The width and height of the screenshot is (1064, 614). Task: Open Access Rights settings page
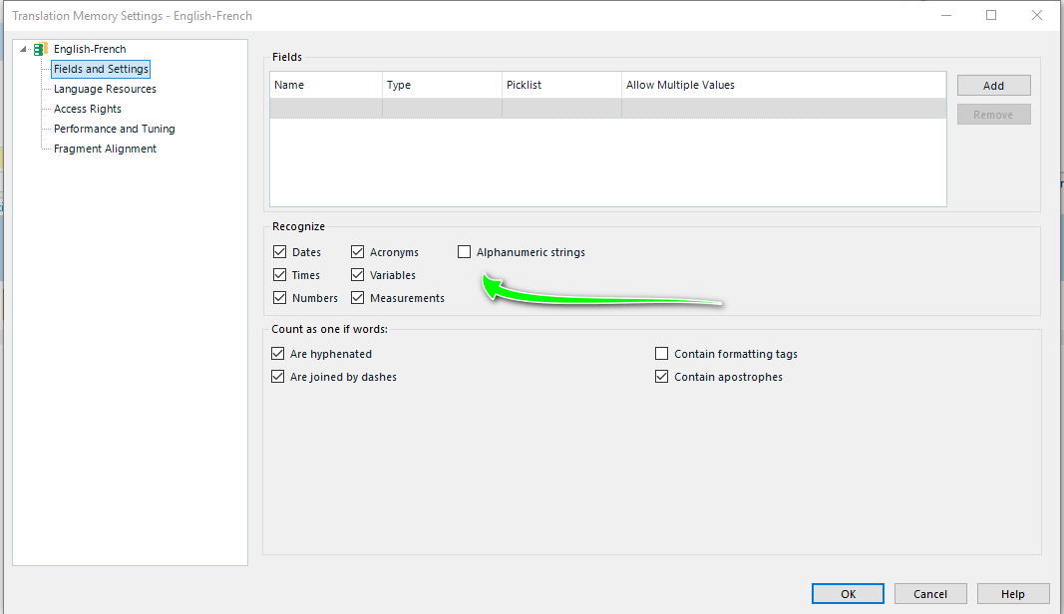pos(88,109)
